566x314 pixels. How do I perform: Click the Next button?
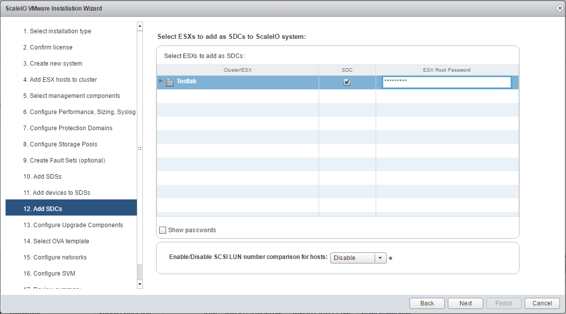pyautogui.click(x=466, y=303)
